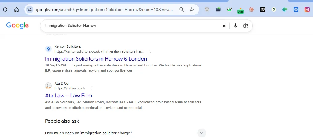The image size is (313, 139).
Task: Open the pink-orange gradient C extension
Action: point(307,10)
